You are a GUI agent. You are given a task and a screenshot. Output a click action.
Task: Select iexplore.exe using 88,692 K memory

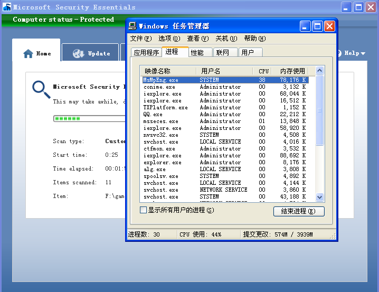pyautogui.click(x=225, y=155)
